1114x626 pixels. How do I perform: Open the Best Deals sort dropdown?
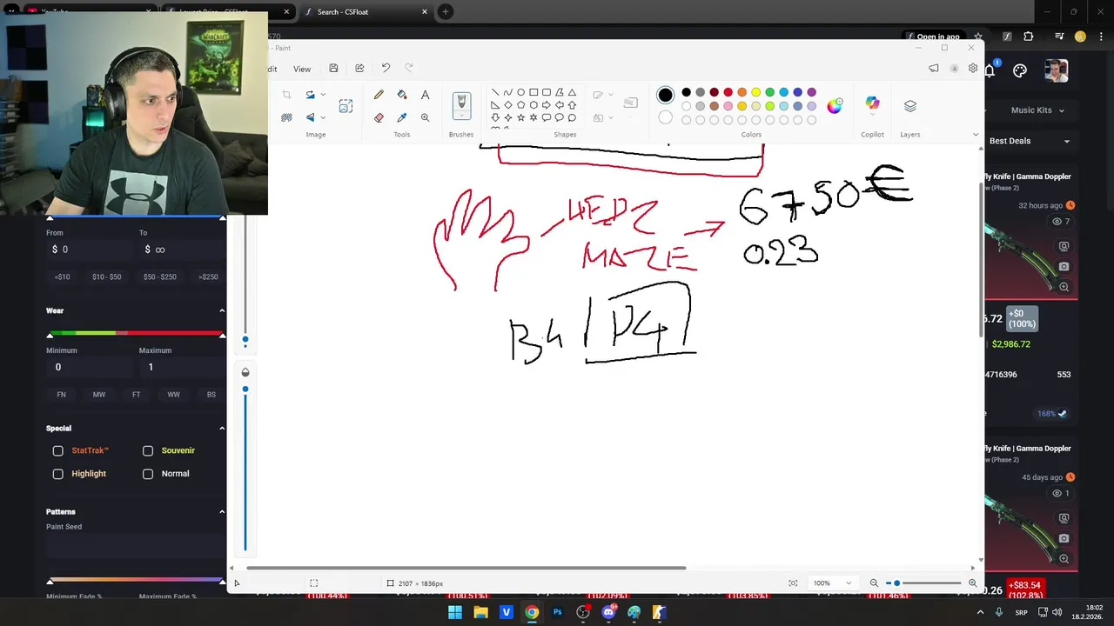[x=1030, y=141]
